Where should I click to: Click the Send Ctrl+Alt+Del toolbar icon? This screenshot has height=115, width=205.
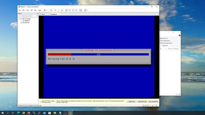click(x=51, y=10)
